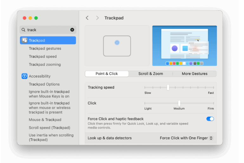Open Trackpad Options under Accessibility

[44, 84]
